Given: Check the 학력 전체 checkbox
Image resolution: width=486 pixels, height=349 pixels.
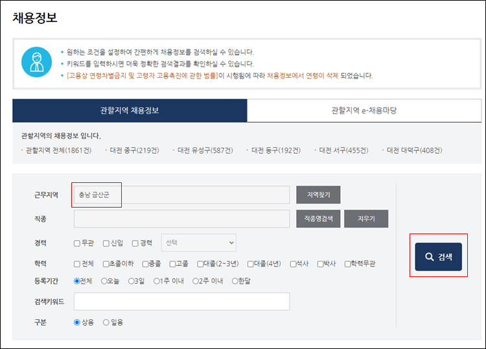Looking at the screenshot, I should coord(77,264).
